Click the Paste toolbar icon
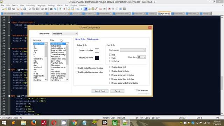Screen dimensions: 224x126 click(37, 9)
